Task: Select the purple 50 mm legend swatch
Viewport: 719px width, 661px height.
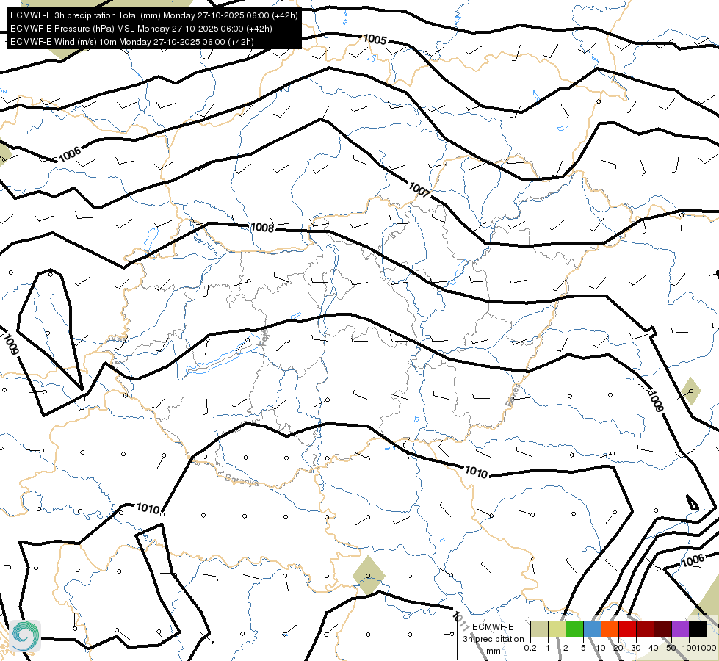Action: click(681, 629)
